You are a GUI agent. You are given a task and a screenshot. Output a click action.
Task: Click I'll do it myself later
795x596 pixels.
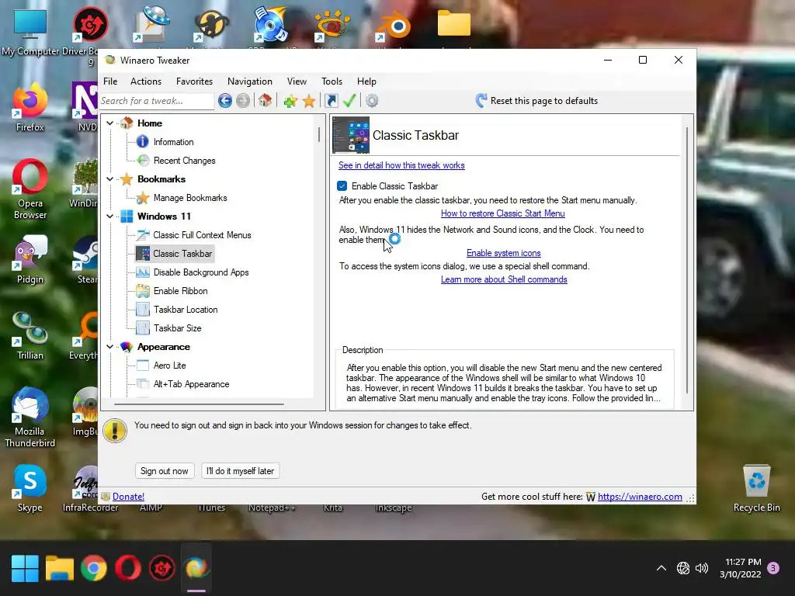click(240, 471)
